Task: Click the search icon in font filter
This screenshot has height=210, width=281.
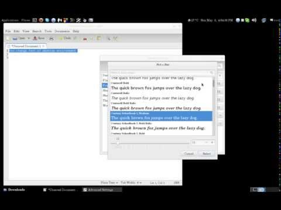Action: (x=211, y=72)
